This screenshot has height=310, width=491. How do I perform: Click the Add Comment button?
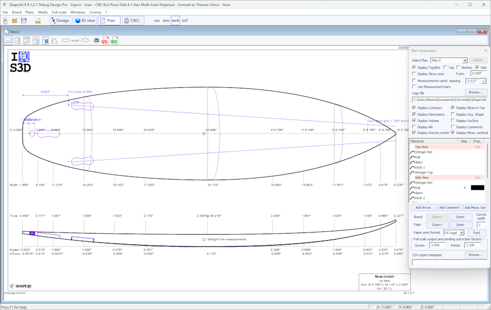click(x=449, y=207)
